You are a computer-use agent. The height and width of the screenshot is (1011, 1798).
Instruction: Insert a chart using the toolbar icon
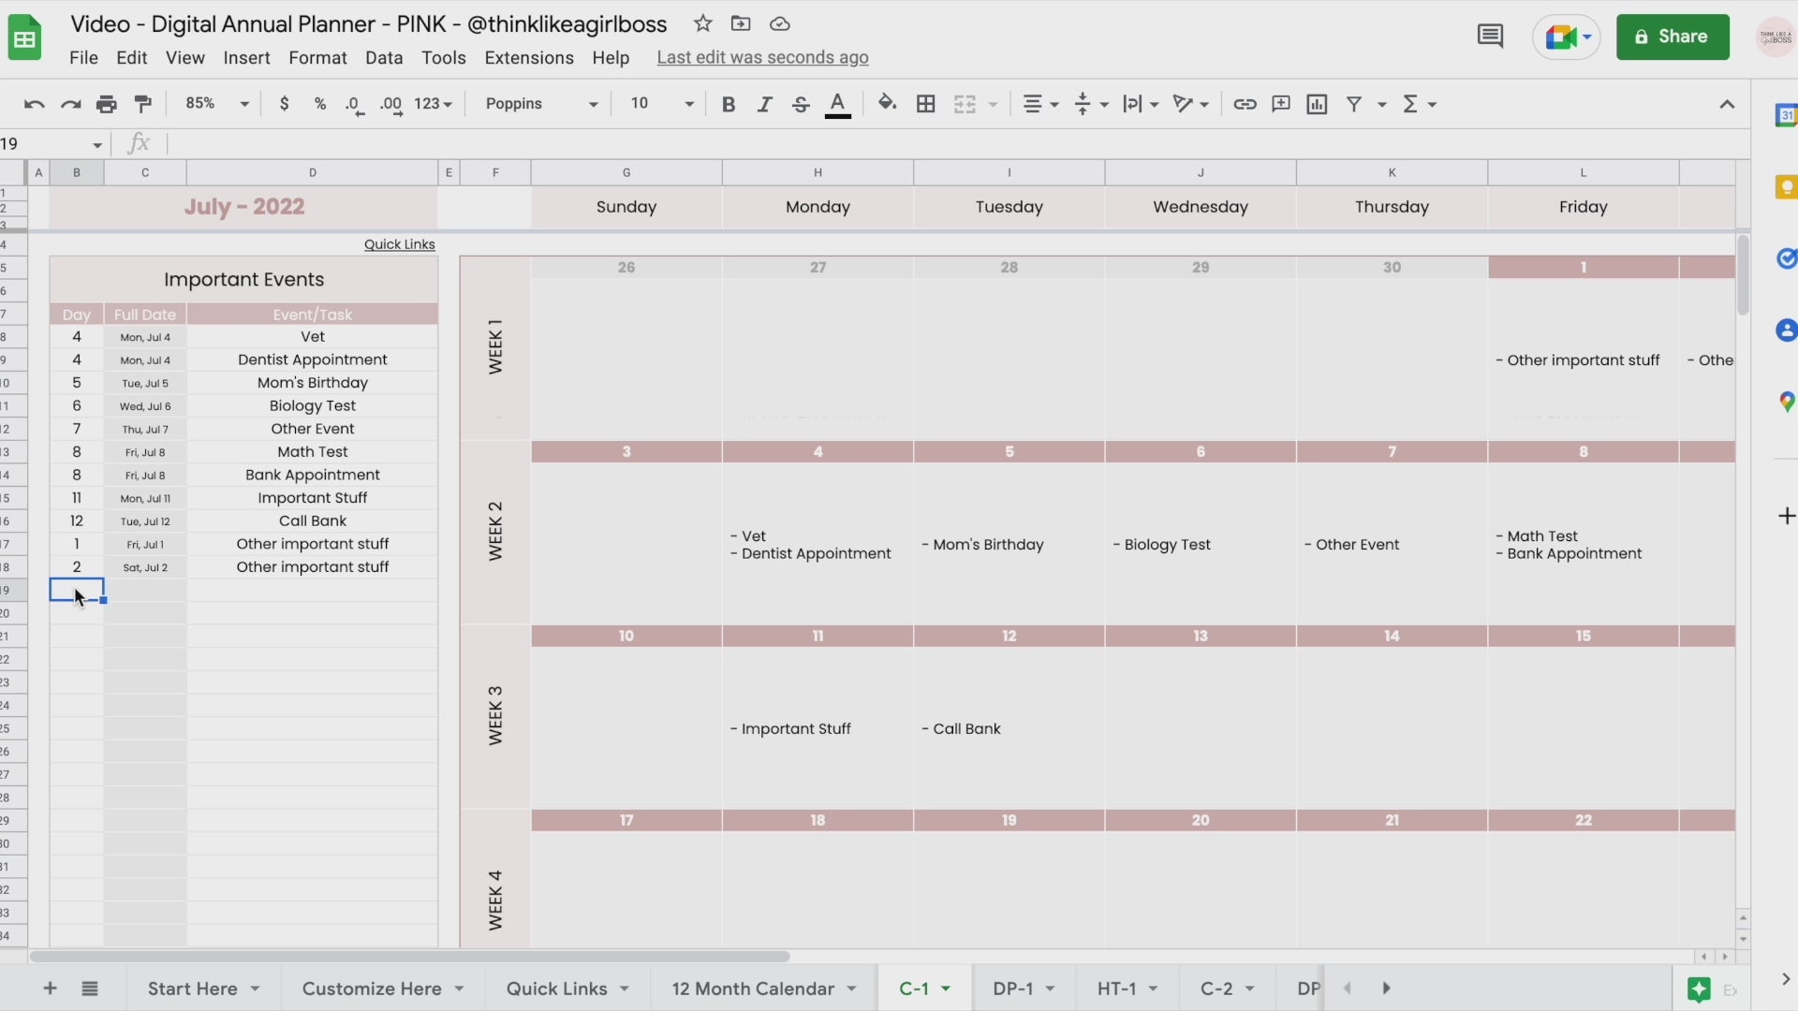(x=1317, y=104)
